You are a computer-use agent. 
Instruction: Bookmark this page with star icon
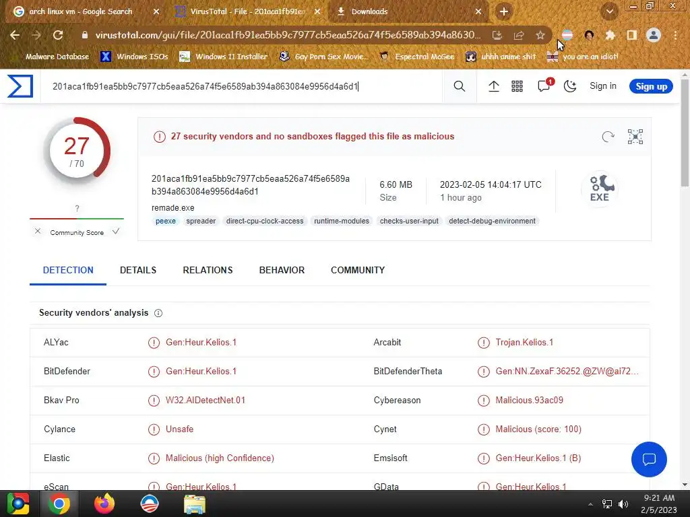(x=540, y=35)
